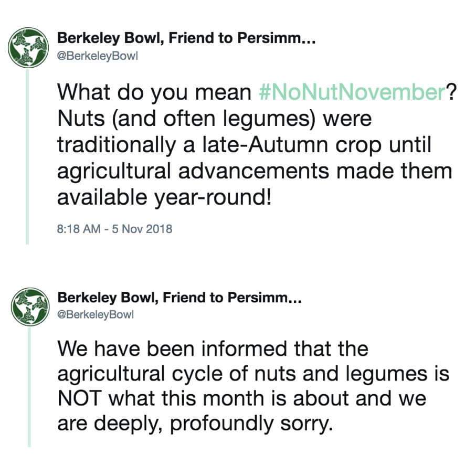Click the thread line below the first avatar
This screenshot has width=465, height=465.
pyautogui.click(x=27, y=157)
